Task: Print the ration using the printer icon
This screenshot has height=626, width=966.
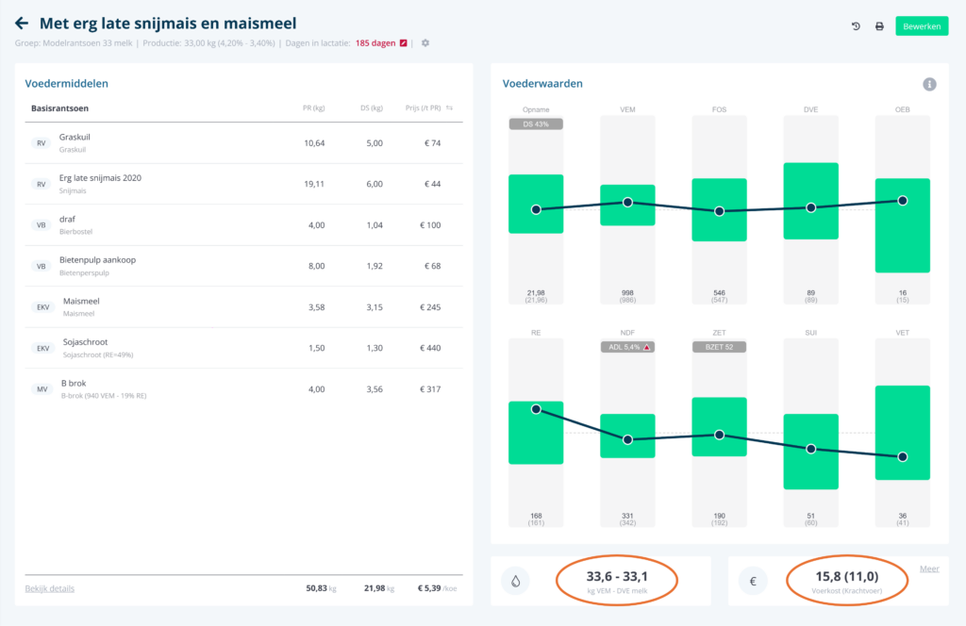Action: [x=879, y=26]
